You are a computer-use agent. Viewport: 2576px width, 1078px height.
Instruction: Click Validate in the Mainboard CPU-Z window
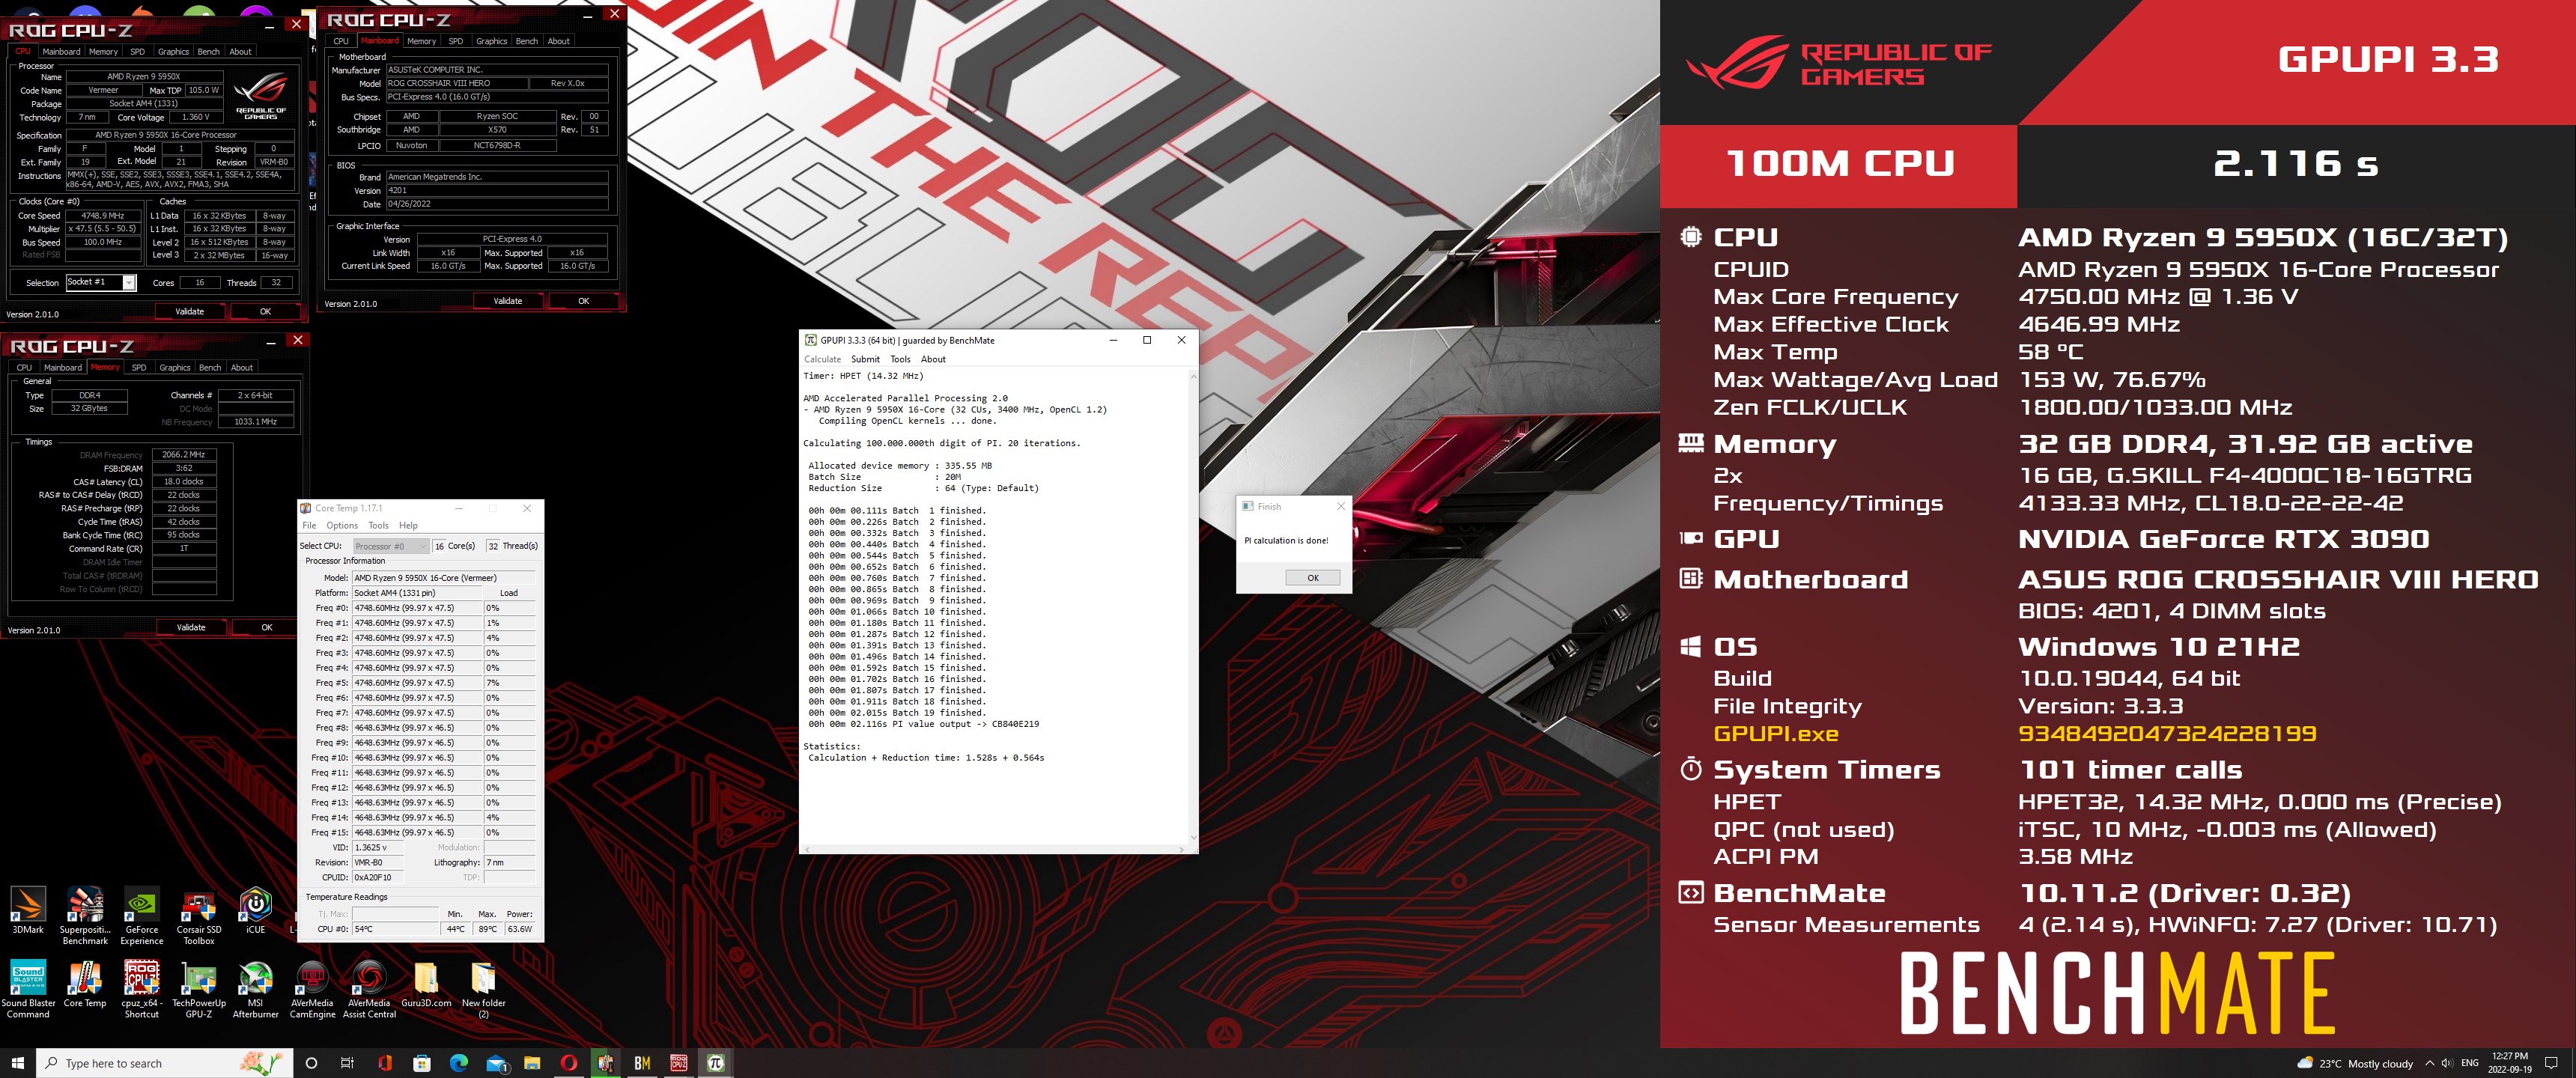pos(507,301)
